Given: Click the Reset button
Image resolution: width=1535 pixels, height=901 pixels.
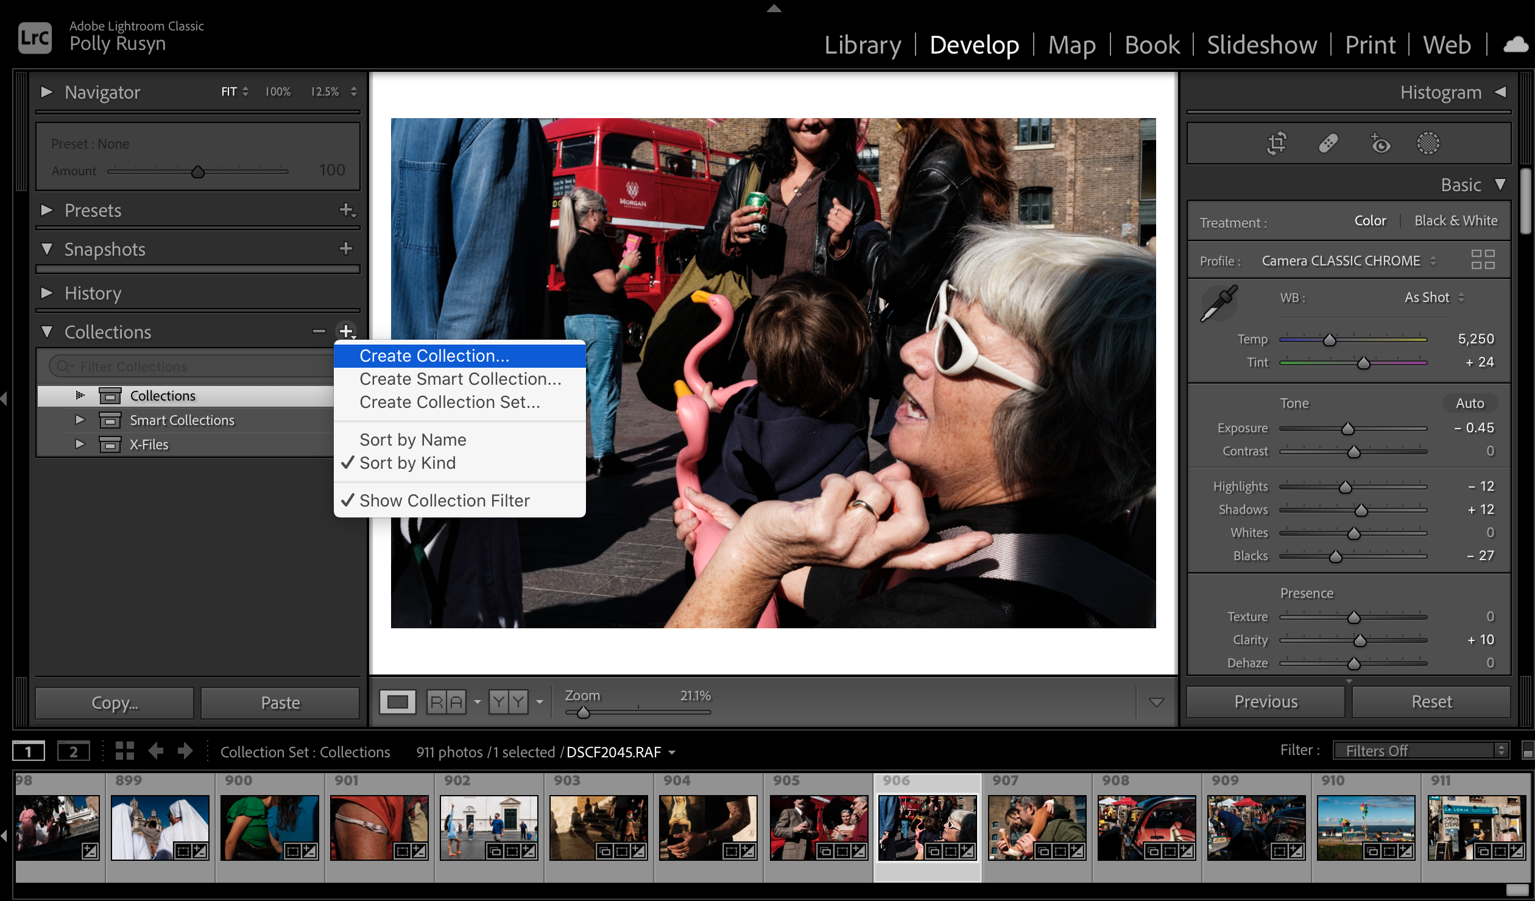Looking at the screenshot, I should pyautogui.click(x=1431, y=702).
